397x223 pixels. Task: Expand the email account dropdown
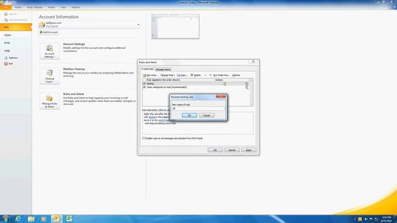(x=138, y=25)
